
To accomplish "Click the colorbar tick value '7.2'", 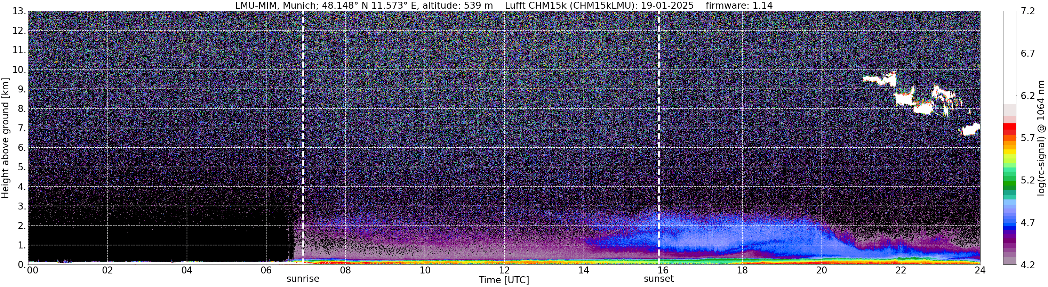I will point(1028,11).
